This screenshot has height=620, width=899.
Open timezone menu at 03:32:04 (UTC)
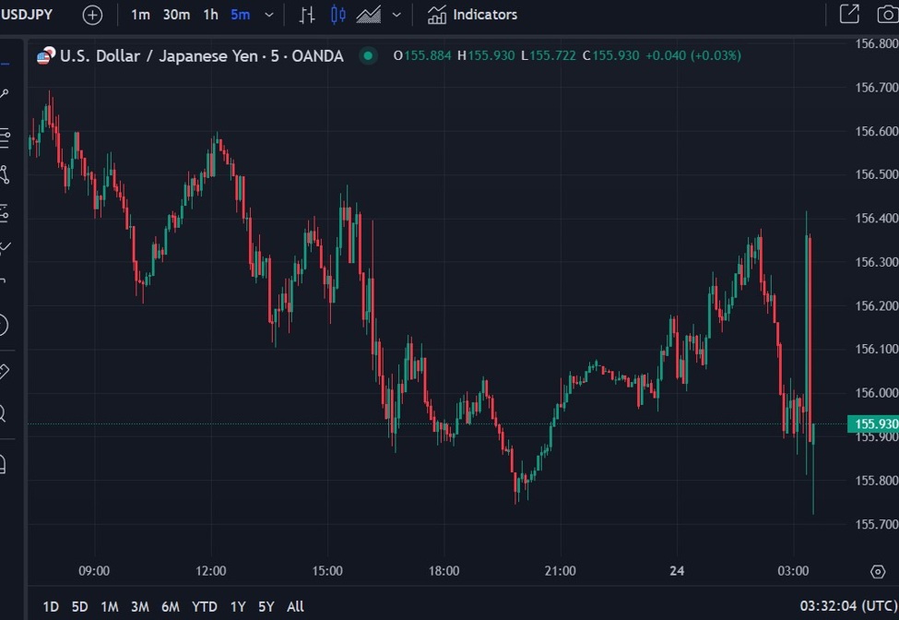pos(847,606)
